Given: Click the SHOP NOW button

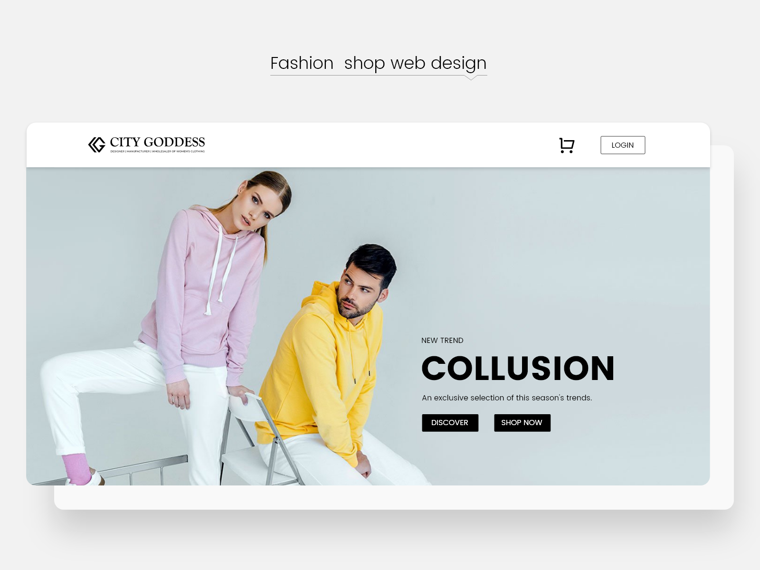Looking at the screenshot, I should coord(522,423).
